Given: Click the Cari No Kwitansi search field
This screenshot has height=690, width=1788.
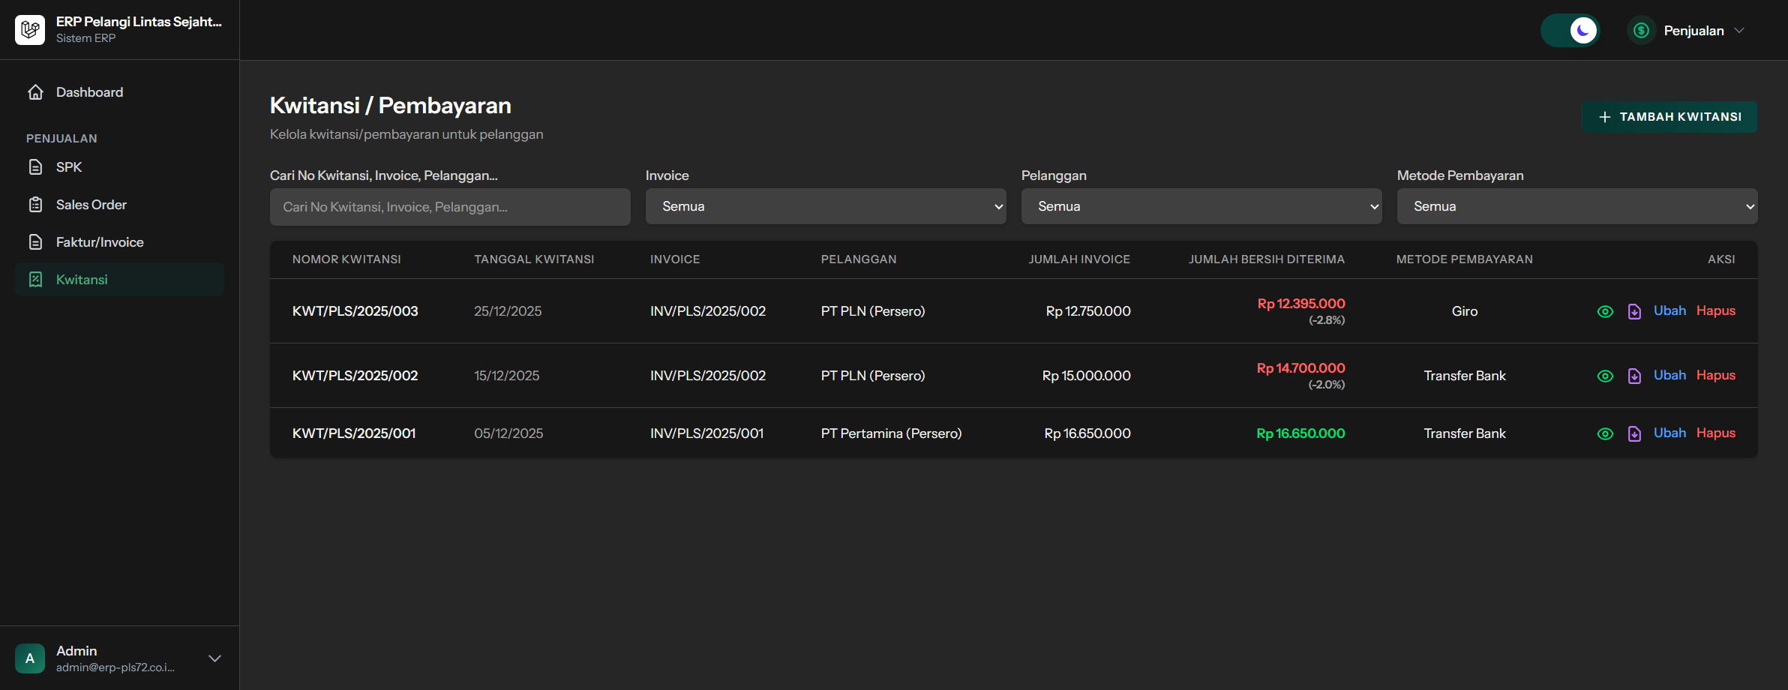Looking at the screenshot, I should pos(450,207).
